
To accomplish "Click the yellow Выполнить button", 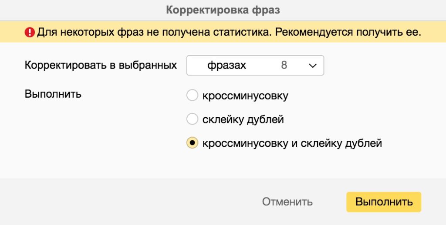I will 383,202.
